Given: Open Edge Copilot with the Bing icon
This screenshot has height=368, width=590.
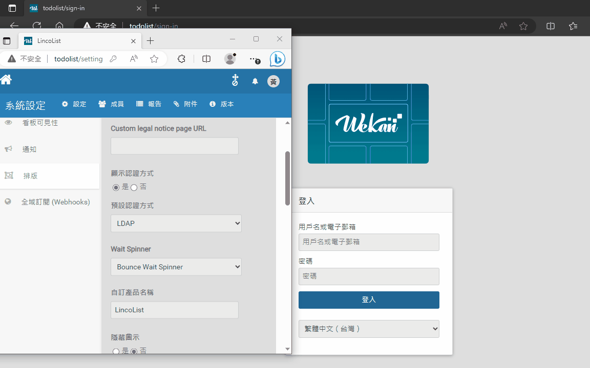Looking at the screenshot, I should pos(277,59).
